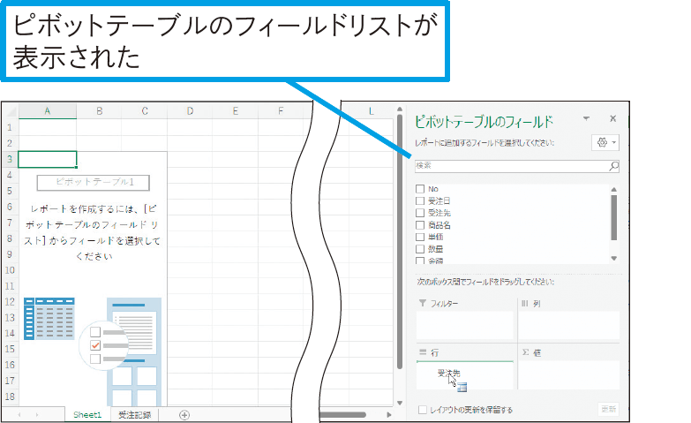Select the column B header
Screen dimensions: 691x423
pos(100,110)
